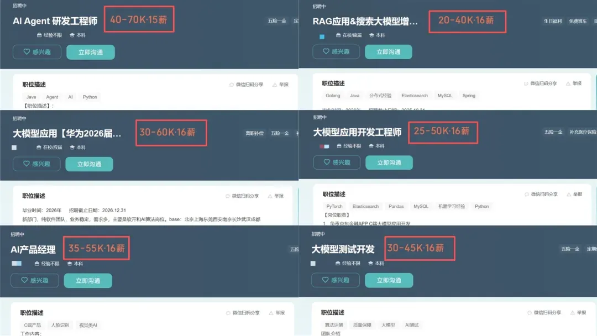Open 大模型测试开发 job title

[x=343, y=249]
